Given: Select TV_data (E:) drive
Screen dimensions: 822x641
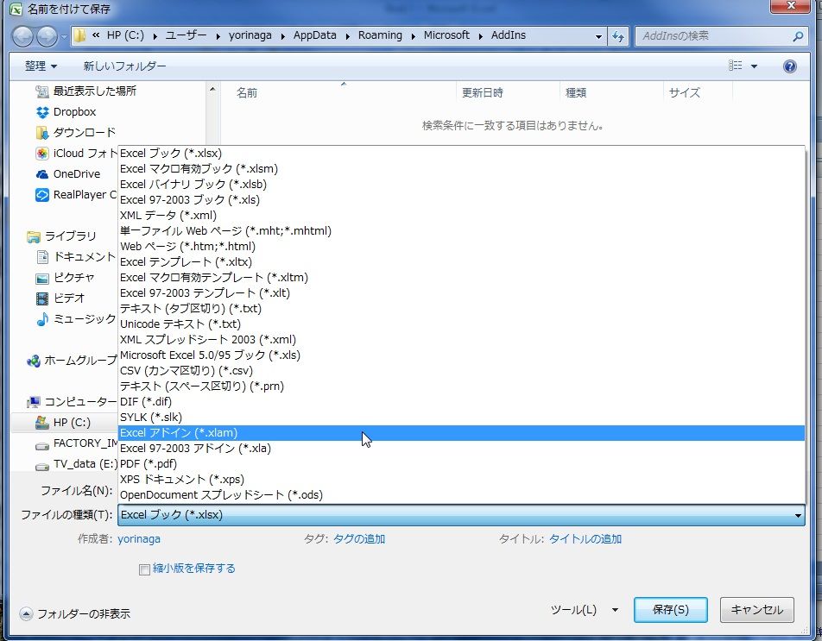Looking at the screenshot, I should pyautogui.click(x=77, y=464).
